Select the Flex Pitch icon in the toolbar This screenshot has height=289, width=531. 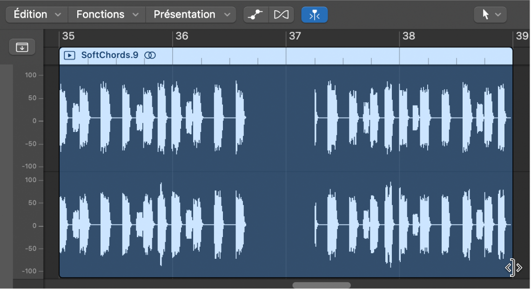pos(255,14)
